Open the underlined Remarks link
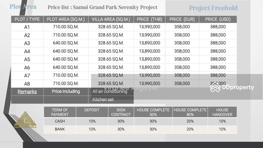Image resolution: width=263 pixels, height=148 pixels. tap(27, 92)
